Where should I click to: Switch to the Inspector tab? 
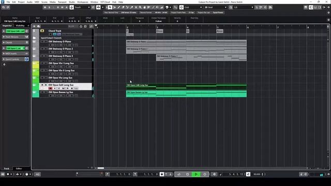point(7,26)
